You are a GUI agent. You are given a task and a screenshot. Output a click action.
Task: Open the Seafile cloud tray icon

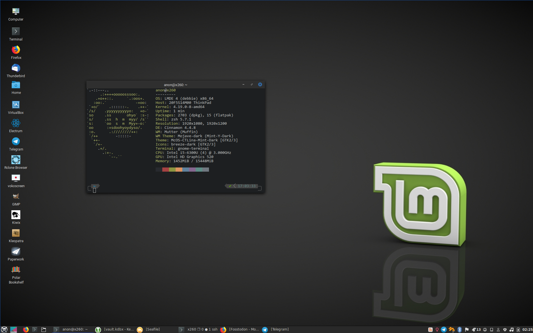[x=452, y=330]
